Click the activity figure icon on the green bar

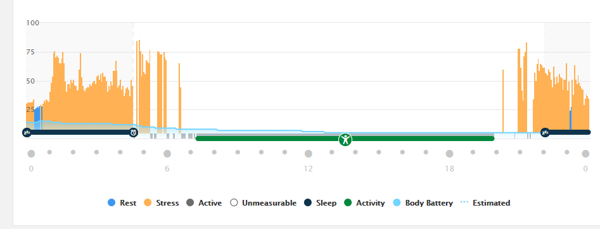[x=345, y=140]
